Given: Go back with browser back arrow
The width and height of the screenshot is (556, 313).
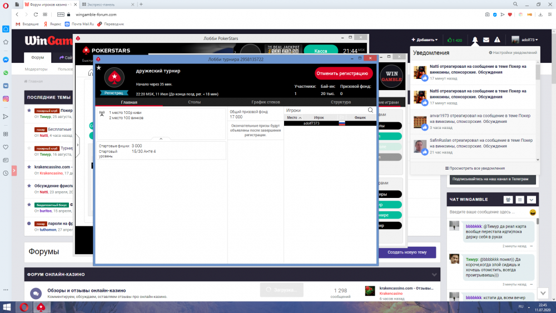Looking at the screenshot, I should [x=17, y=14].
